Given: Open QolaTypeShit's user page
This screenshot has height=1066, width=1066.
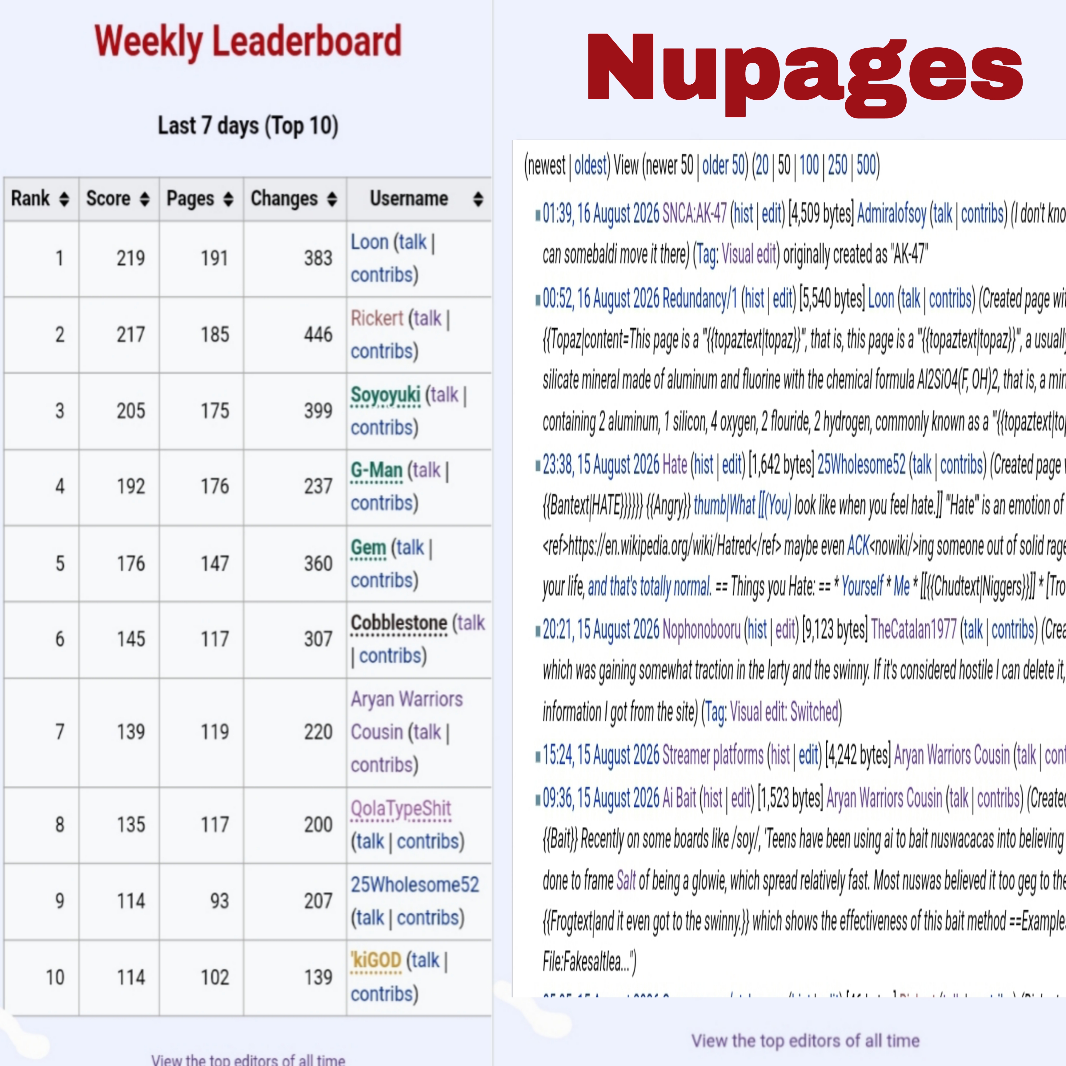Looking at the screenshot, I should coord(401,809).
